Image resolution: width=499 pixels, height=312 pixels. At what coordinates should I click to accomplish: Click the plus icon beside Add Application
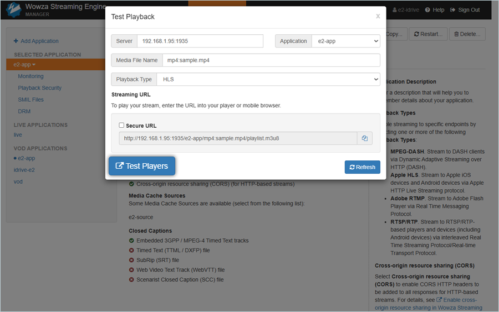16,41
